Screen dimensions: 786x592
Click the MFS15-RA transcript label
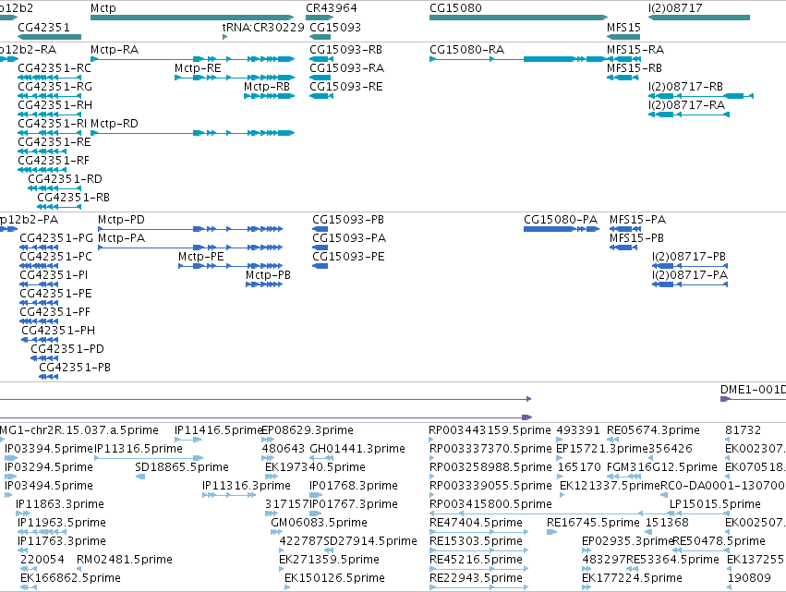coord(635,50)
